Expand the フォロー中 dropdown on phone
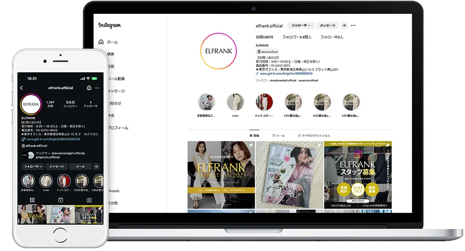465x251 pixels. pos(33,166)
